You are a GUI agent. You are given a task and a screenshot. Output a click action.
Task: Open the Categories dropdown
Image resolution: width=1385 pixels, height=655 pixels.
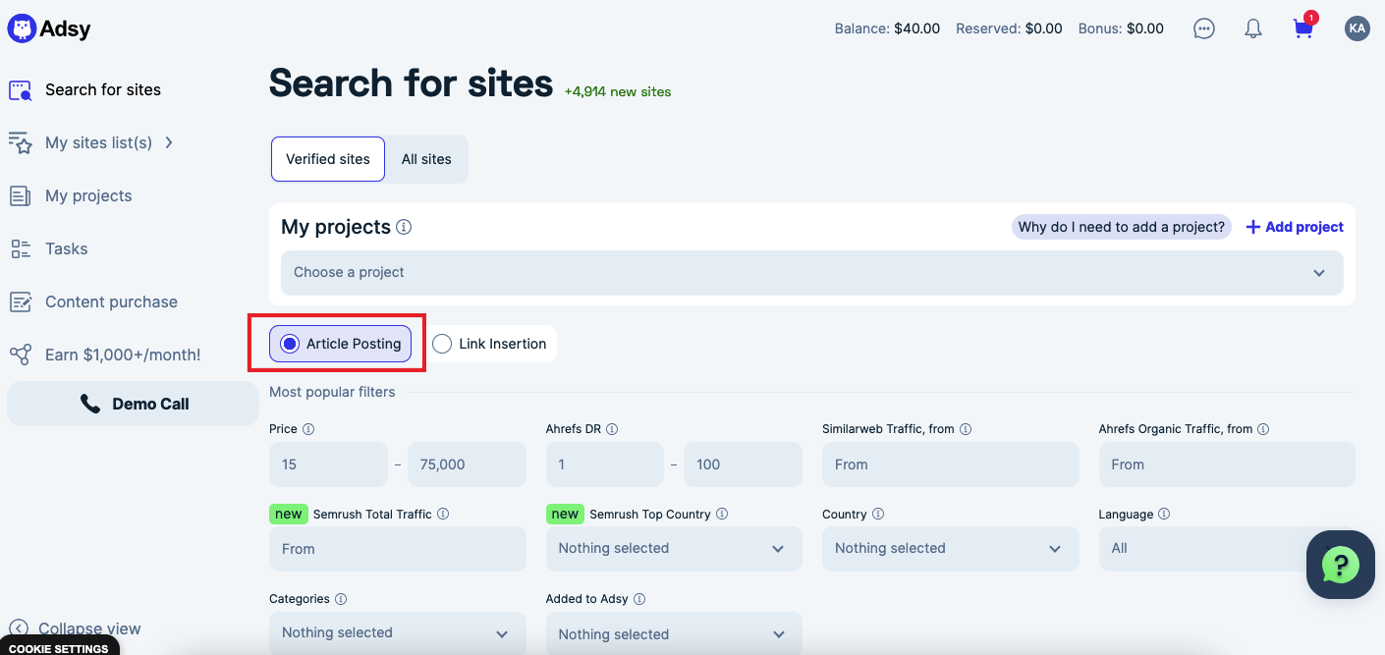click(397, 633)
